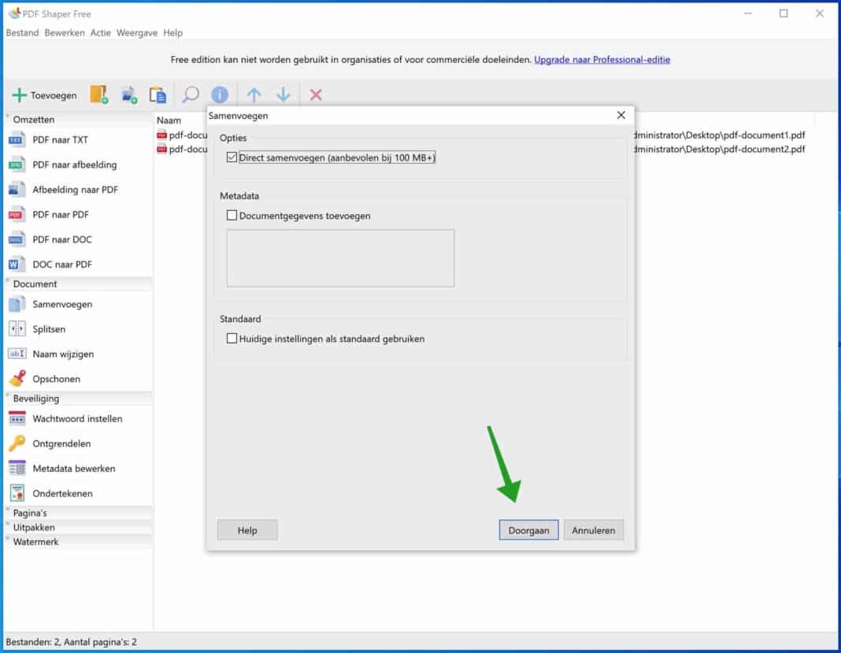Maximize the PDF Shaper Free window
The height and width of the screenshot is (653, 841).
click(784, 14)
